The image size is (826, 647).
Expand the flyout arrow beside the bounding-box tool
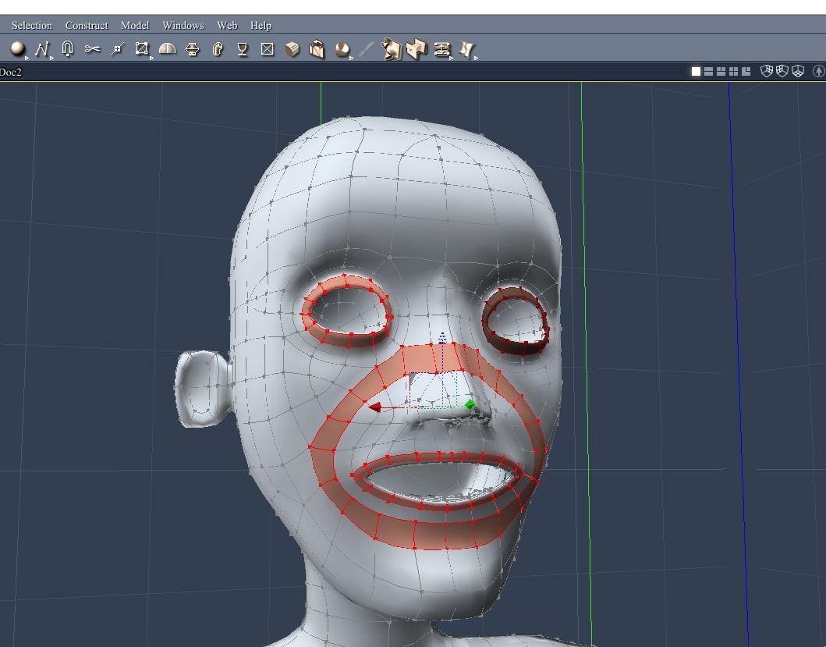(151, 57)
